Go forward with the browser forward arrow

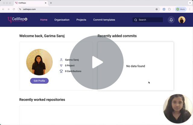pyautogui.click(x=8, y=9)
